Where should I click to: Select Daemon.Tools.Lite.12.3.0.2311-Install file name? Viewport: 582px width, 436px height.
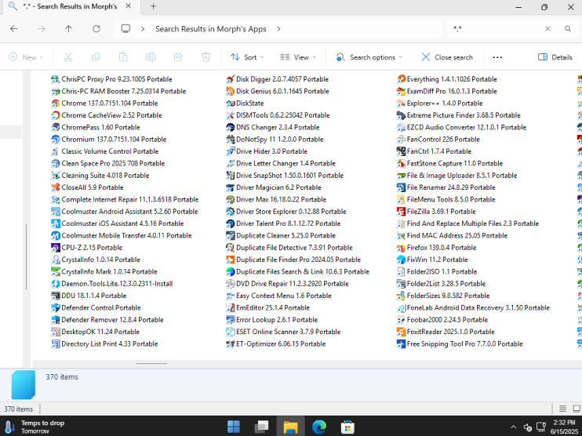click(117, 284)
